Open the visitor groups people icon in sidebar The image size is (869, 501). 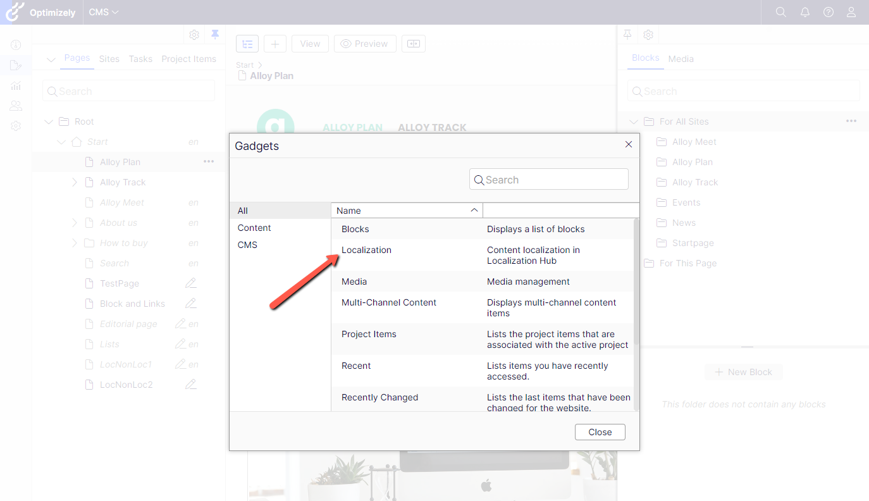point(16,106)
